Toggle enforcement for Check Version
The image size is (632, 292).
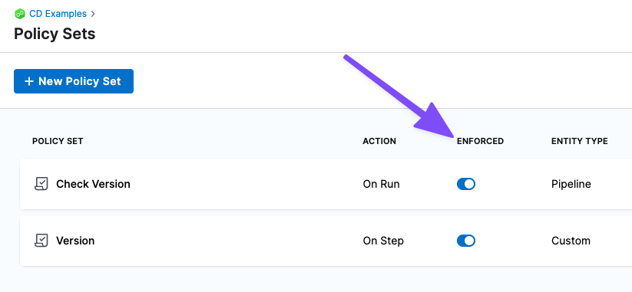point(466,184)
